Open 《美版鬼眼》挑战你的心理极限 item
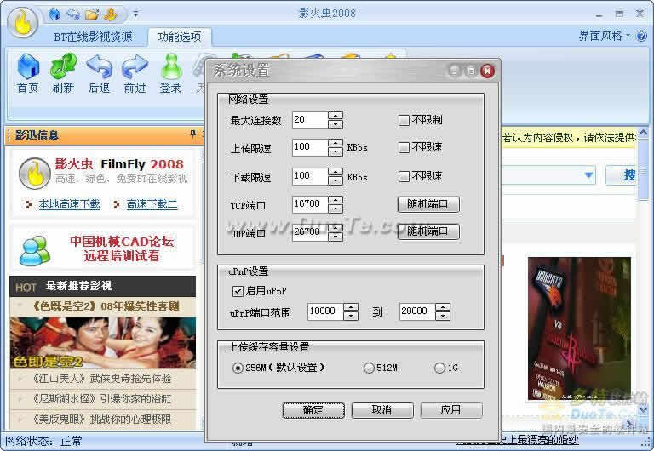The image size is (654, 451). point(102,419)
